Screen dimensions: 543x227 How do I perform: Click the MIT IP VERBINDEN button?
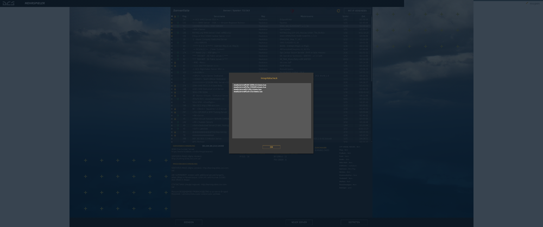[357, 11]
